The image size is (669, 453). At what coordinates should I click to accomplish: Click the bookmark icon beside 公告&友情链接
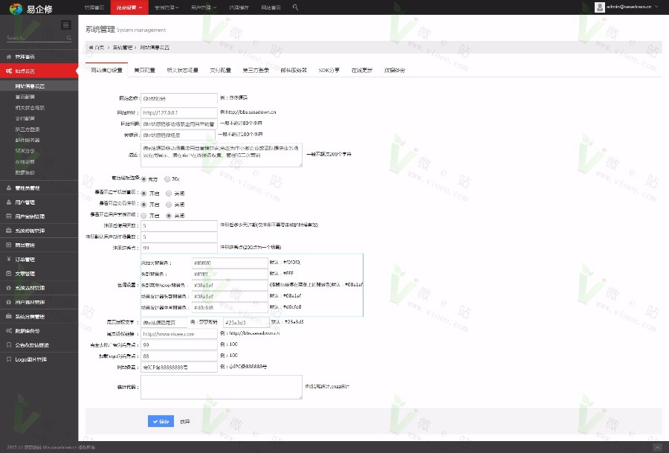pyautogui.click(x=8, y=345)
